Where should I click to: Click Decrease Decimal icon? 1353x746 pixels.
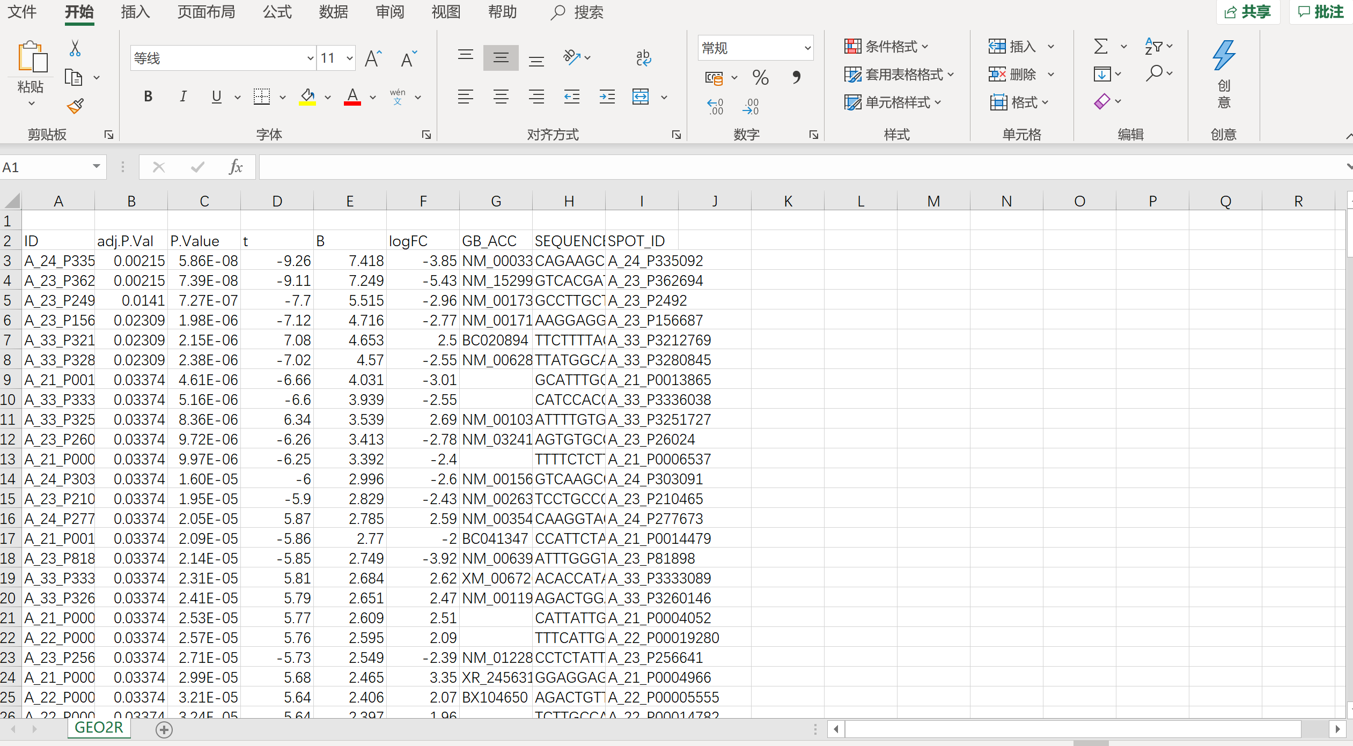(x=751, y=106)
